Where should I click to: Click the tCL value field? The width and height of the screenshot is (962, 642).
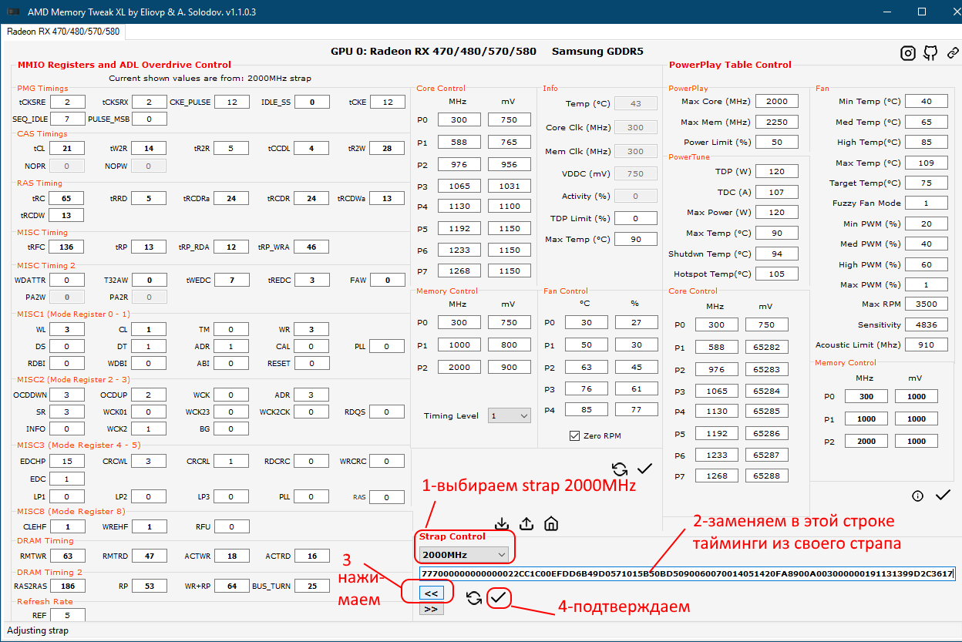point(67,149)
